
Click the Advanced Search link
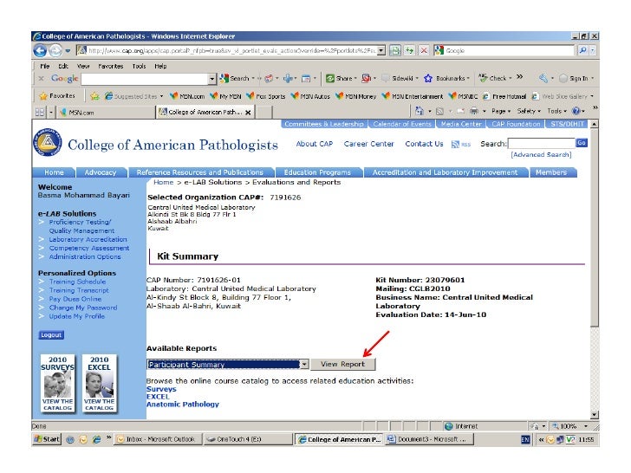(541, 154)
